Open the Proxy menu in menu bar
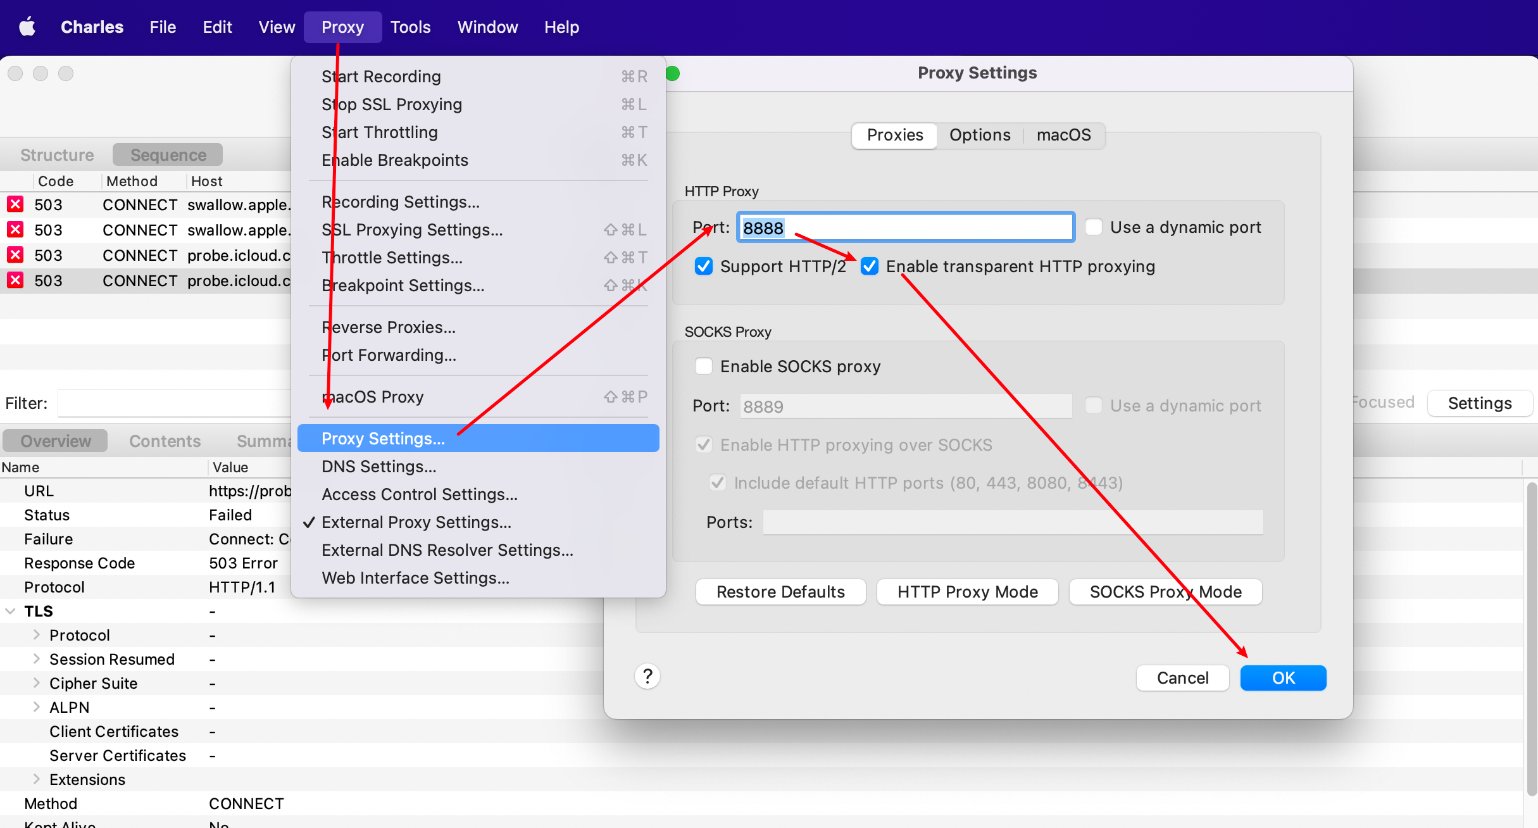This screenshot has height=828, width=1538. (x=342, y=27)
